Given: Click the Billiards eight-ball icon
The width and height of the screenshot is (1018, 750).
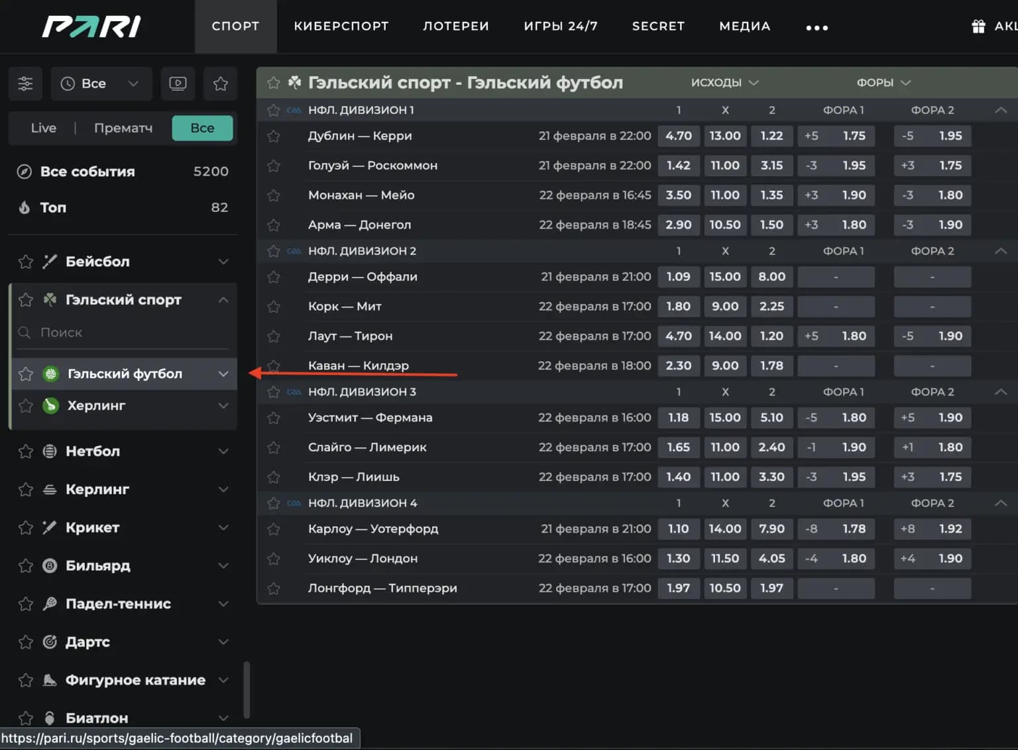Looking at the screenshot, I should [x=50, y=566].
